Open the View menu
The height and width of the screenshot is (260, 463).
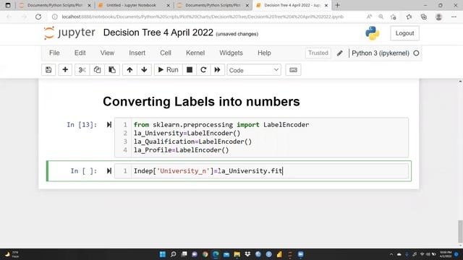pos(107,53)
